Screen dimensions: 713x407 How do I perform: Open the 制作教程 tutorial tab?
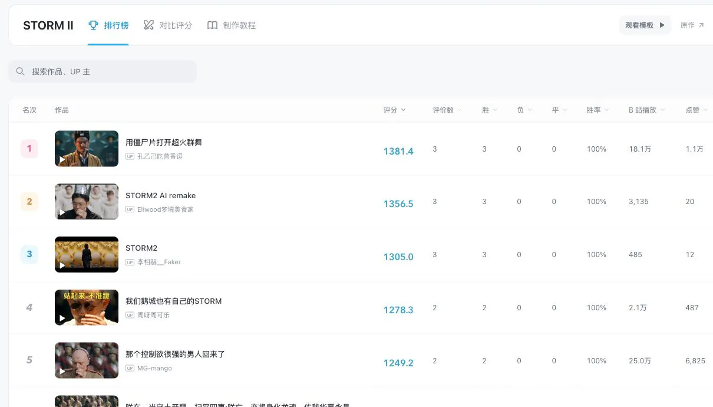coord(232,25)
